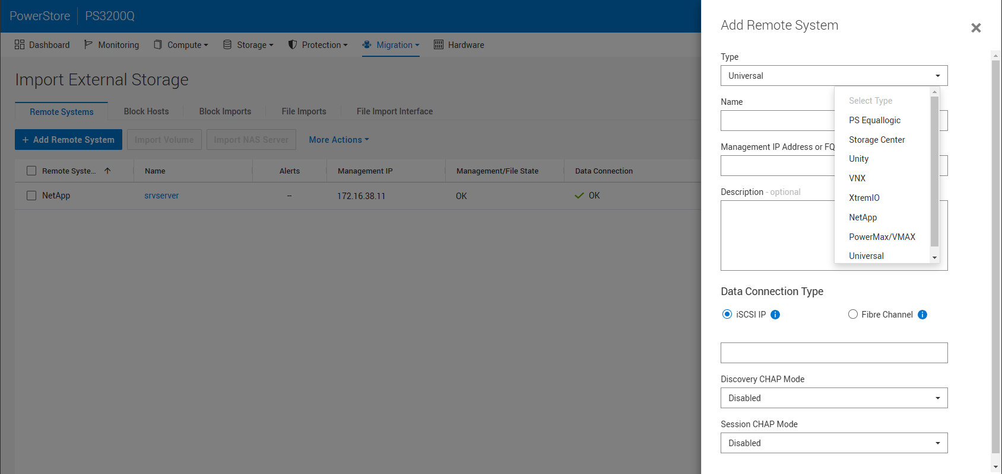This screenshot has width=1002, height=474.
Task: Expand the More Actions dropdown
Action: 339,140
